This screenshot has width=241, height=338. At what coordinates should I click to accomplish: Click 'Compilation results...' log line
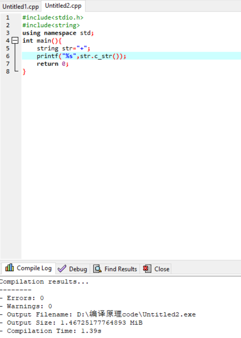pyautogui.click(x=44, y=281)
